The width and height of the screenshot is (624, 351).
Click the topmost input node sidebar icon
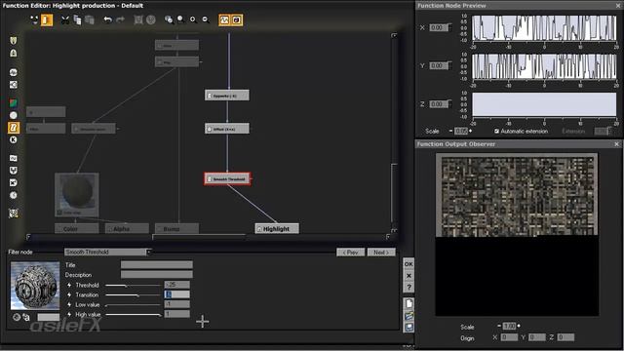click(13, 41)
